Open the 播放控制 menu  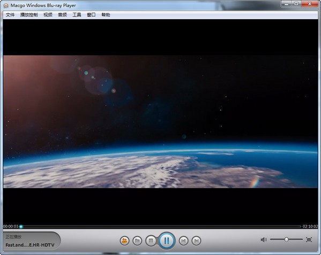[x=29, y=14]
